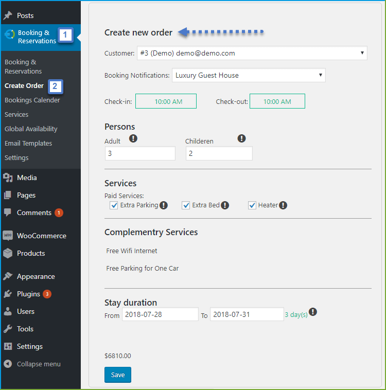Click the Comments count badge
Screen dimensions: 386x390
point(59,212)
